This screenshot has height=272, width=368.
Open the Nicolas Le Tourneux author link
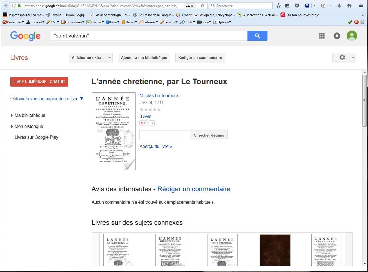pyautogui.click(x=159, y=95)
